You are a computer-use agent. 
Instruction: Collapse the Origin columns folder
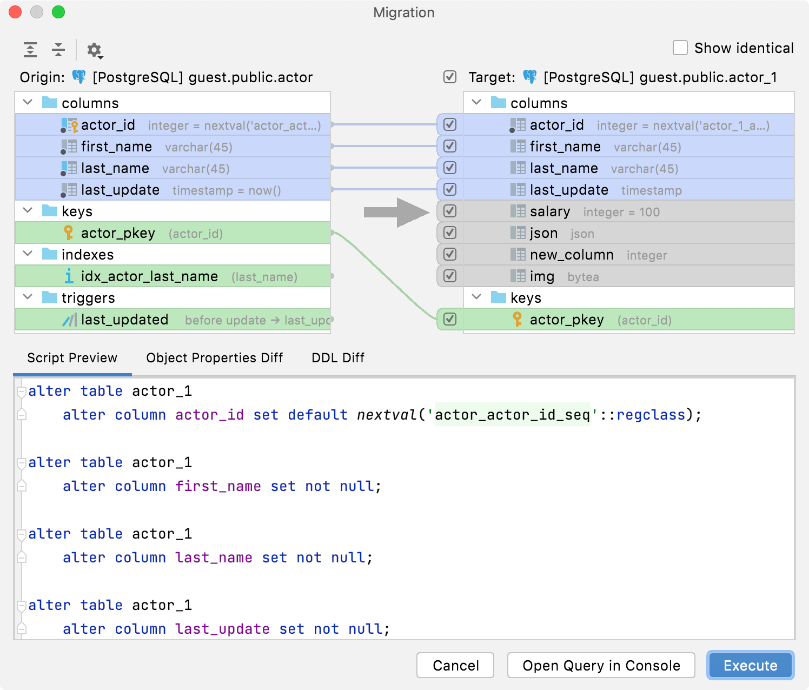tap(28, 103)
